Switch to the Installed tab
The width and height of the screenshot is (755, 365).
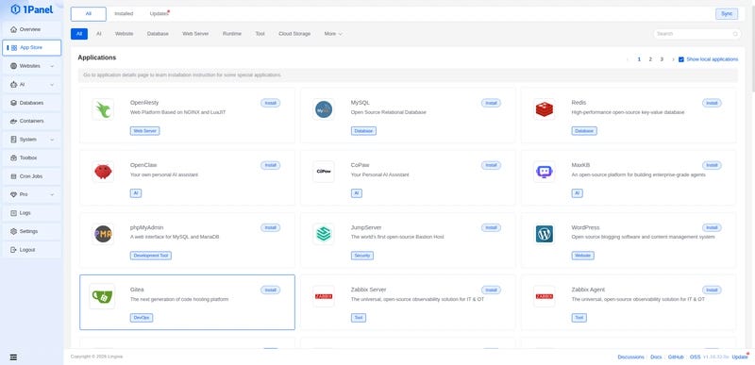click(124, 14)
